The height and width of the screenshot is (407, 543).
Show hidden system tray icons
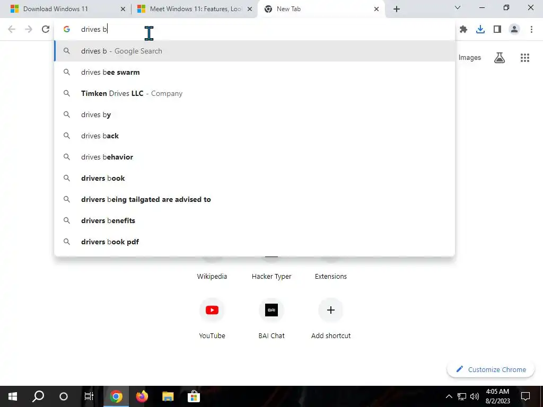(449, 396)
